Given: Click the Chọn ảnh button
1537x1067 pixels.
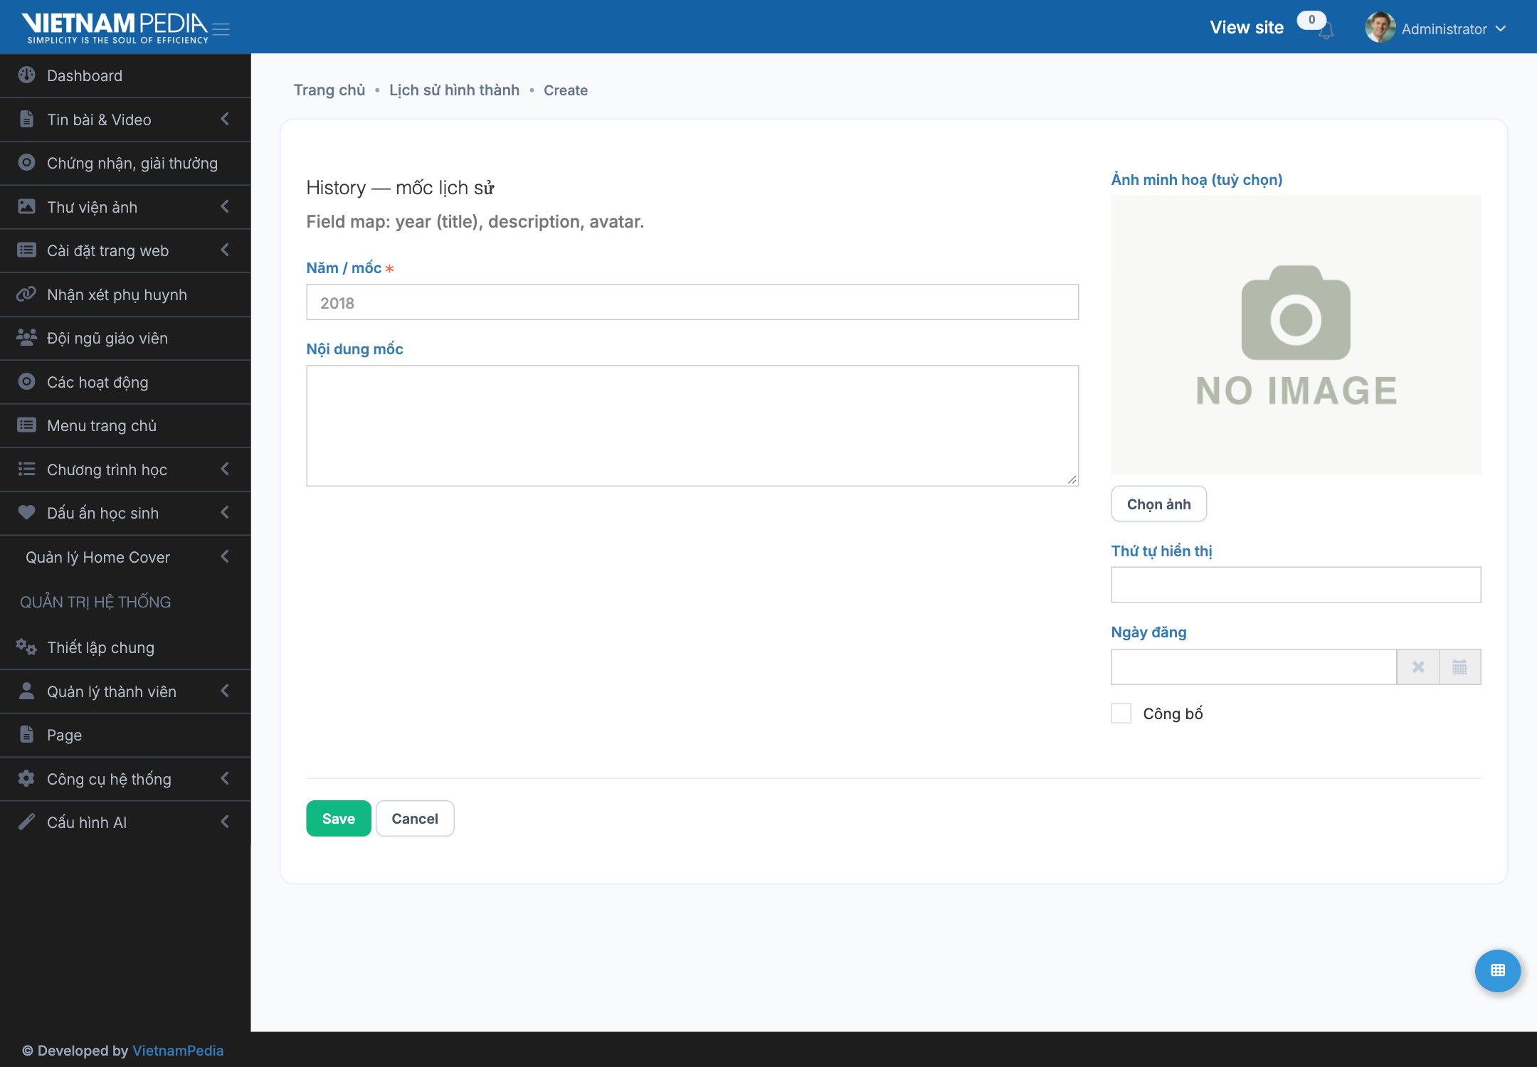Looking at the screenshot, I should click(x=1158, y=504).
